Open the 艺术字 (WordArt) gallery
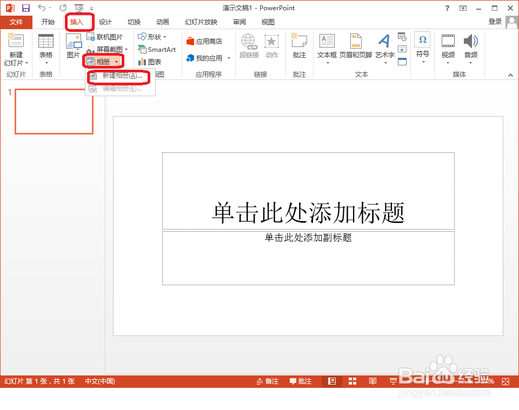 [x=384, y=48]
